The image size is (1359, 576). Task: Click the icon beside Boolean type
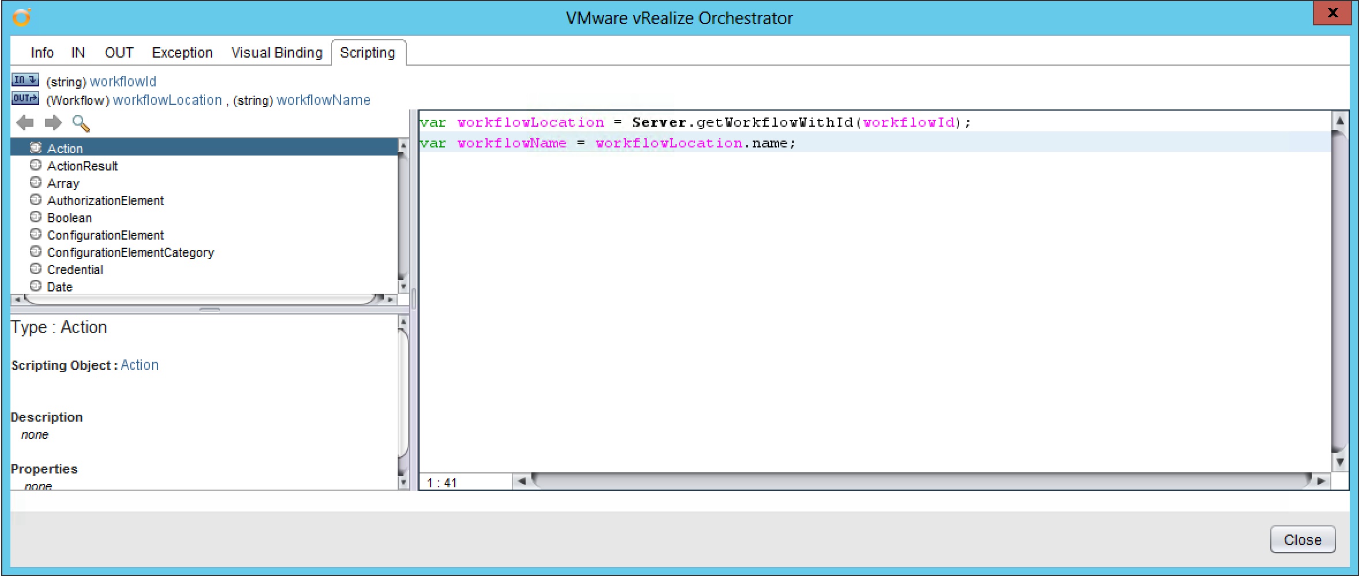coord(35,217)
